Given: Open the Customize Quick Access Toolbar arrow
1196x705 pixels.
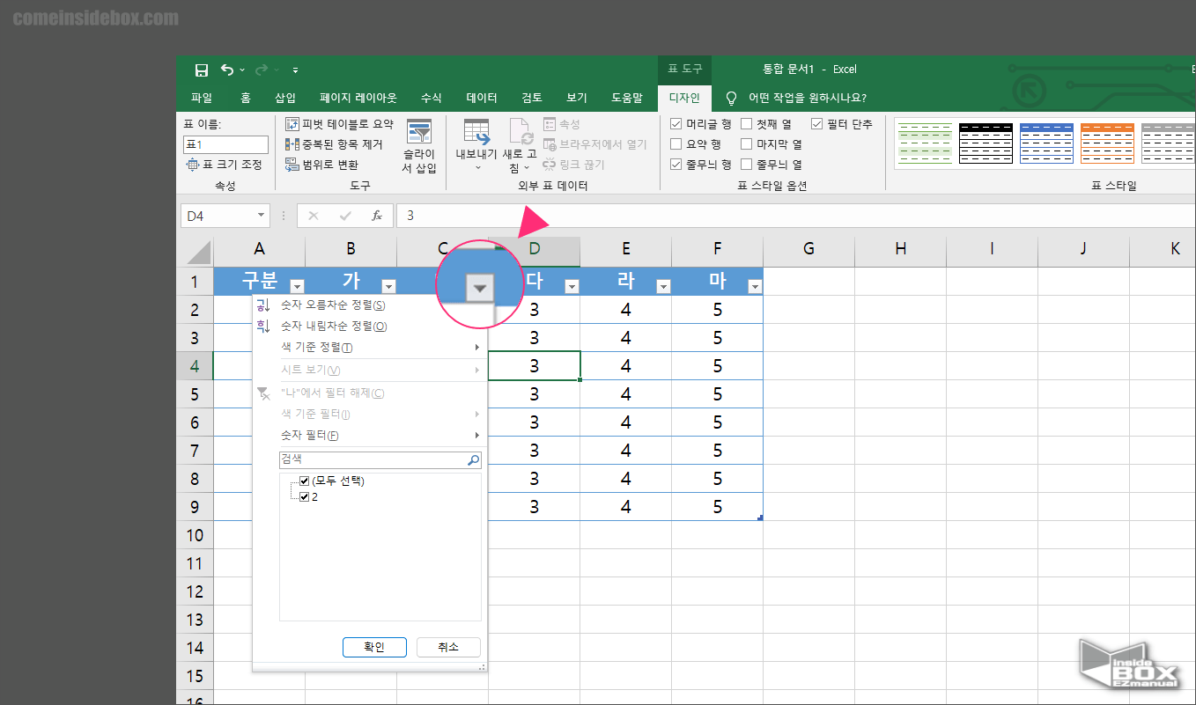Looking at the screenshot, I should pyautogui.click(x=295, y=70).
